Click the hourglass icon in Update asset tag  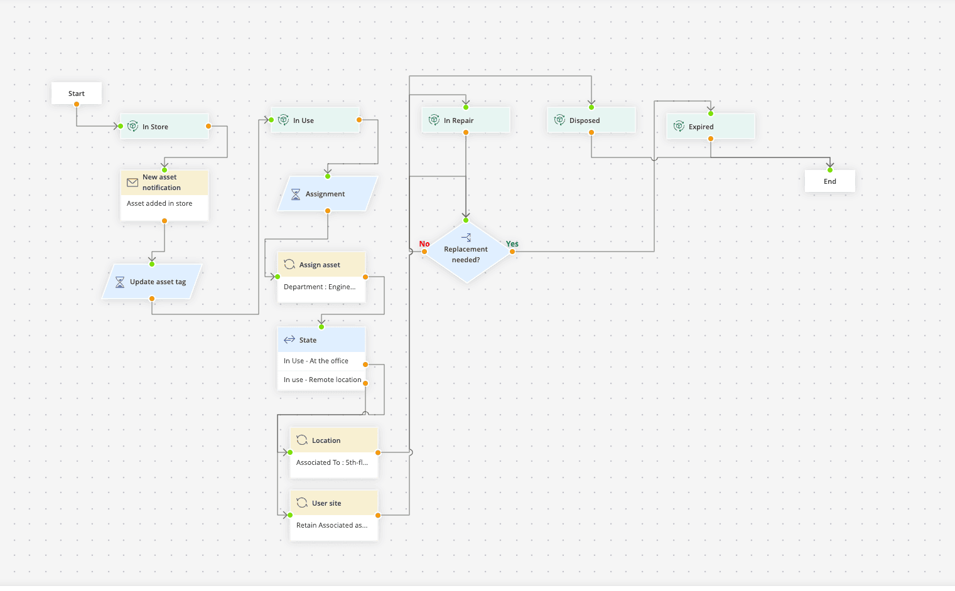coord(120,282)
